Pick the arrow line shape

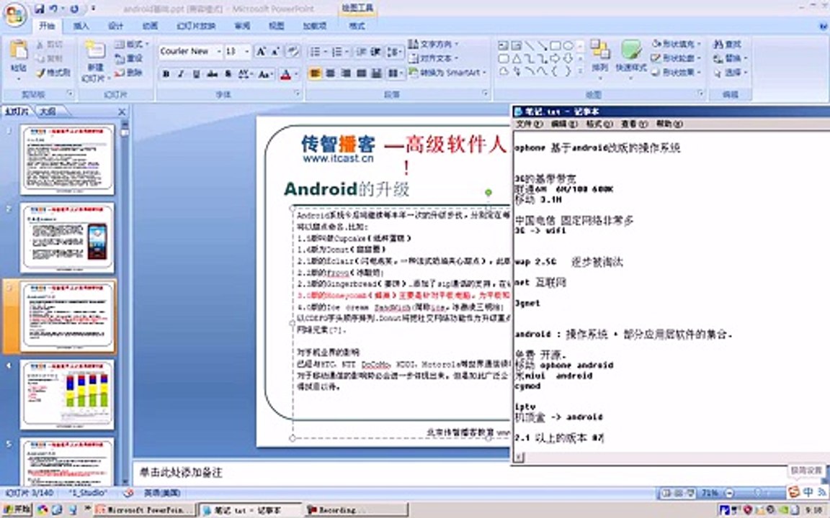[542, 45]
